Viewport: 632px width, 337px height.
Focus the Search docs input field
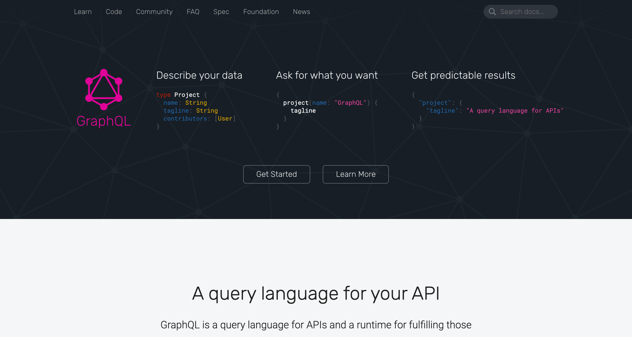pyautogui.click(x=521, y=12)
